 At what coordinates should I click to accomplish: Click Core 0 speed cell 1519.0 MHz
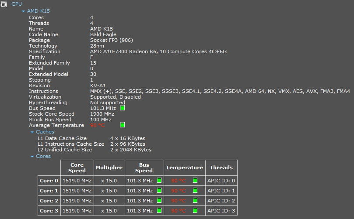(x=77, y=181)
